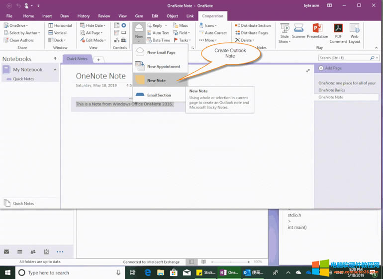Image resolution: width=383 pixels, height=279 pixels.
Task: Click Email Section in New menu
Action: [159, 95]
